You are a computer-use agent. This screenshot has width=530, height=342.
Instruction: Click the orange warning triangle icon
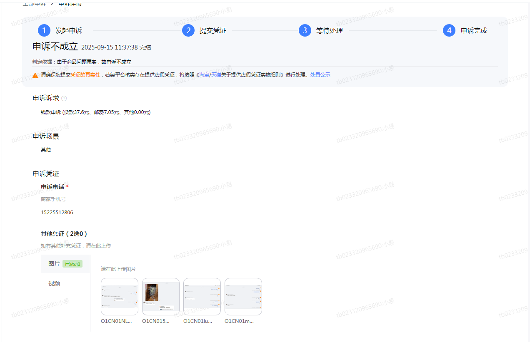click(35, 75)
